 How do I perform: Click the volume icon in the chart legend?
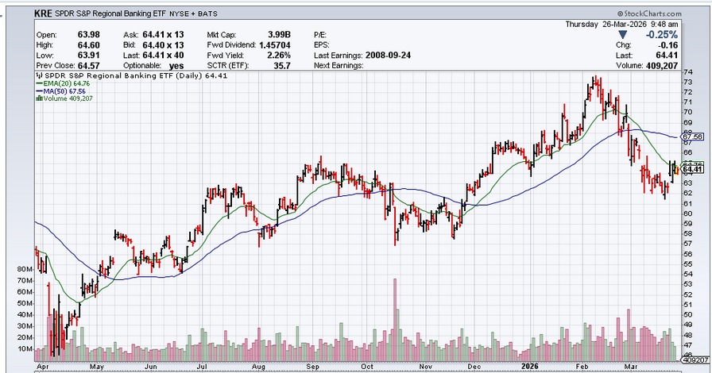40,98
